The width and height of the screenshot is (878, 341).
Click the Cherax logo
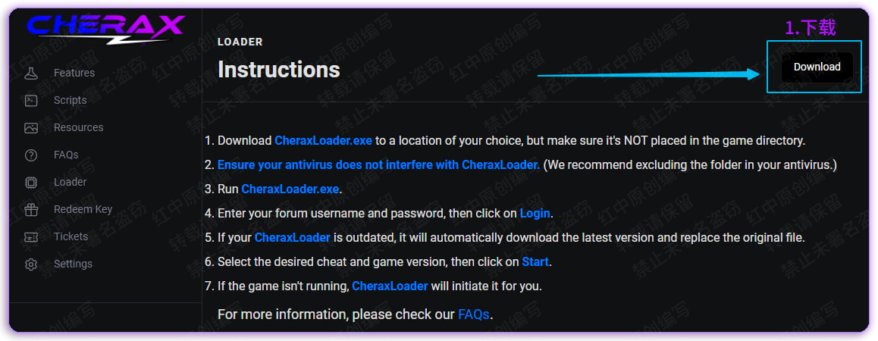coord(105,28)
